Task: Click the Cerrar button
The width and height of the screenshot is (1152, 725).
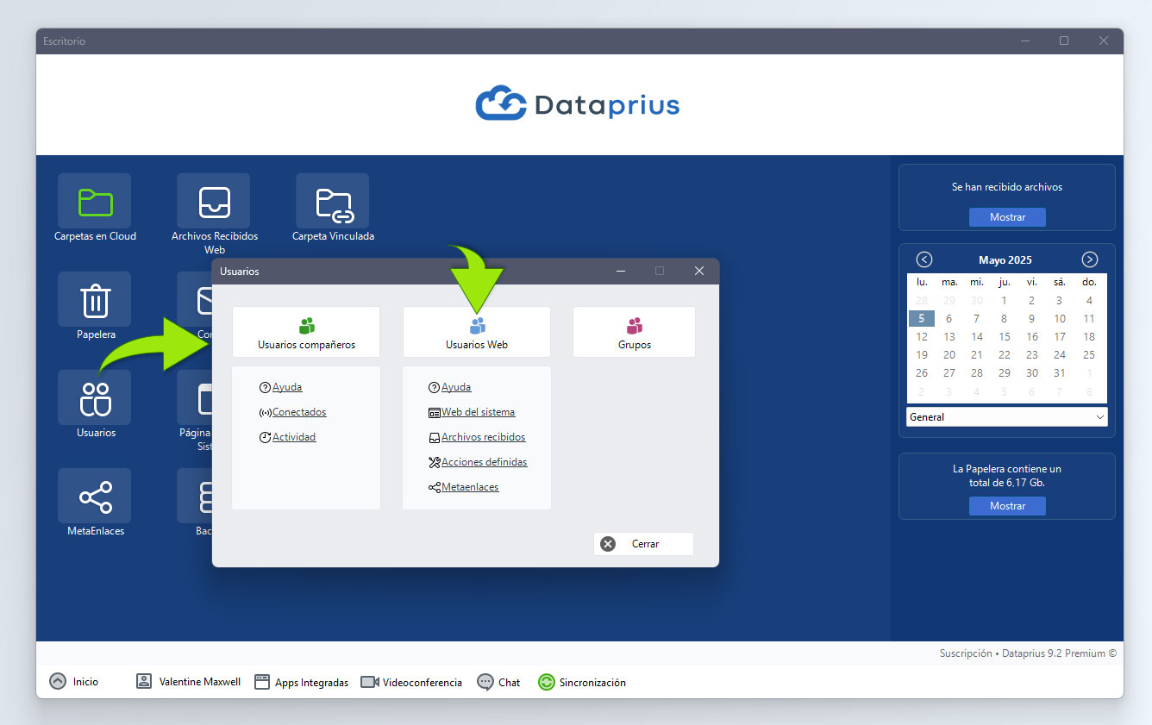Action: click(643, 544)
